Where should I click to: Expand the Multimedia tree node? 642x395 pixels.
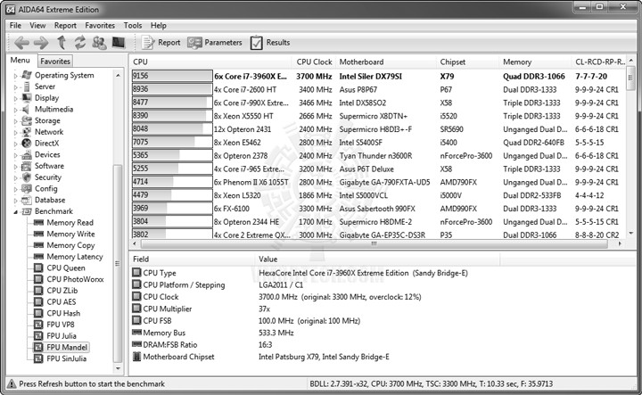coord(15,110)
